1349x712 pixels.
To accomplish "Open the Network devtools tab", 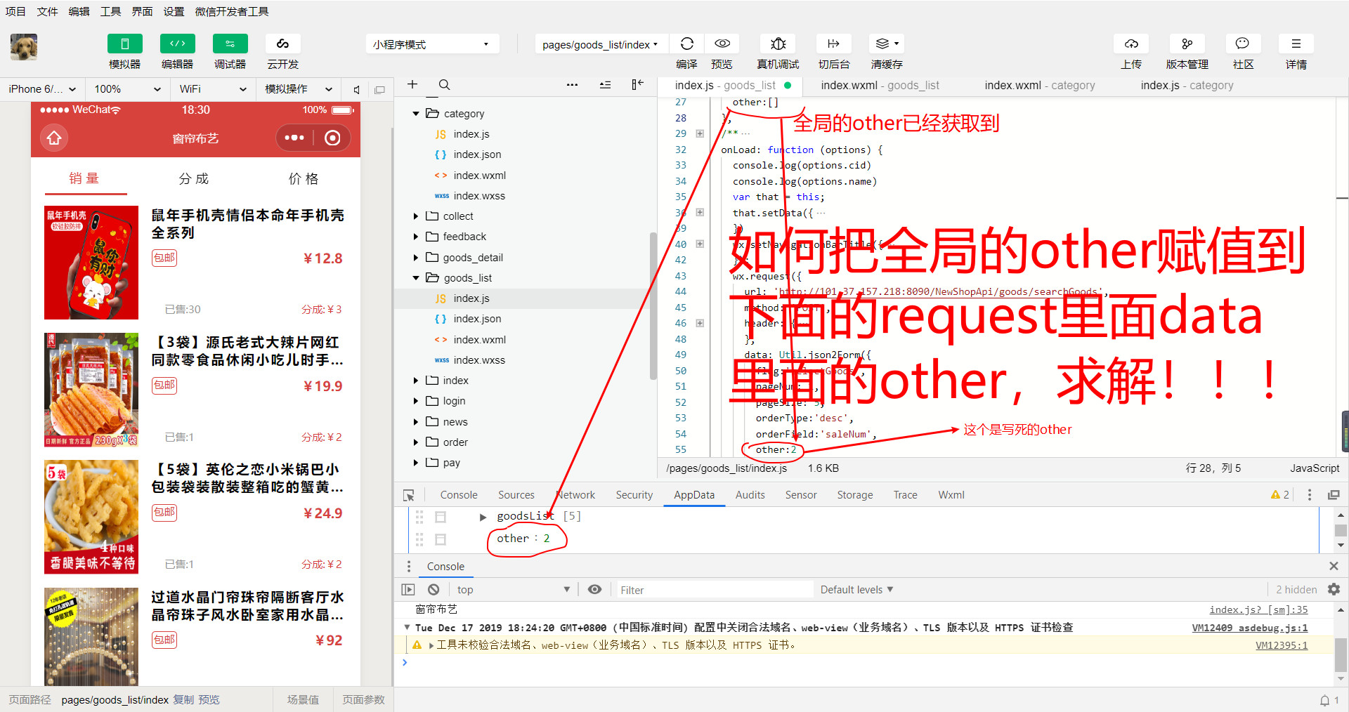I will pyautogui.click(x=575, y=495).
